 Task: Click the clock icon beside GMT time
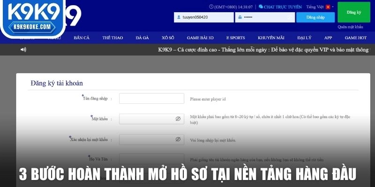(x=211, y=7)
